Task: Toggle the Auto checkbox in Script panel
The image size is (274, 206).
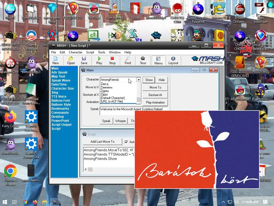Action: pyautogui.click(x=126, y=142)
